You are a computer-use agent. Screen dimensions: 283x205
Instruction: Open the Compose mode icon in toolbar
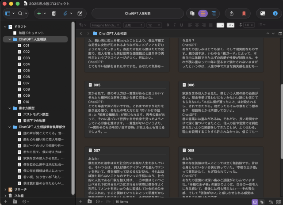coord(263,14)
